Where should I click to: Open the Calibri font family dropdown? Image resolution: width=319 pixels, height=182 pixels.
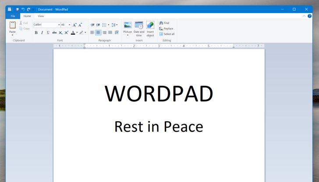(59, 25)
